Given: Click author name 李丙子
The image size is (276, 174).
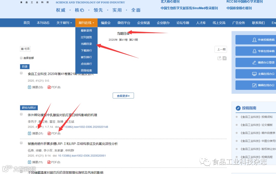Looking at the screenshot, I should 32,121.
